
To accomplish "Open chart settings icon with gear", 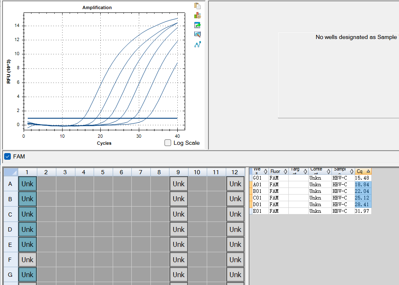I will [197, 15].
